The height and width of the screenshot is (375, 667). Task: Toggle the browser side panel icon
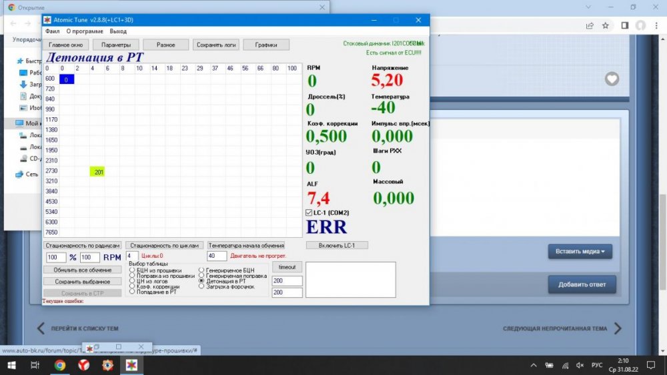(625, 25)
